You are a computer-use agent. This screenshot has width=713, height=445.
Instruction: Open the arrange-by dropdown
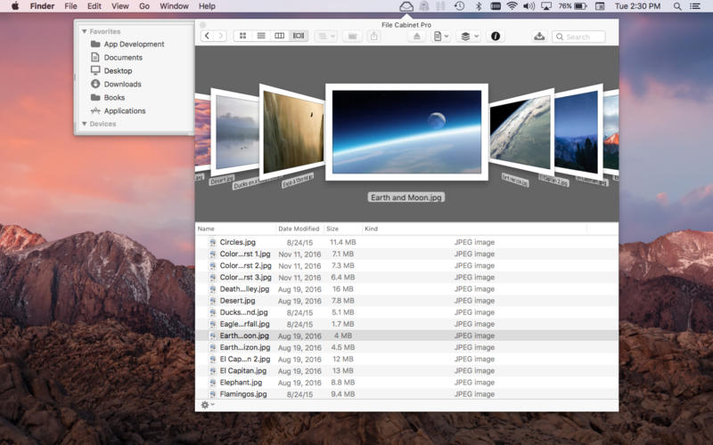point(325,36)
